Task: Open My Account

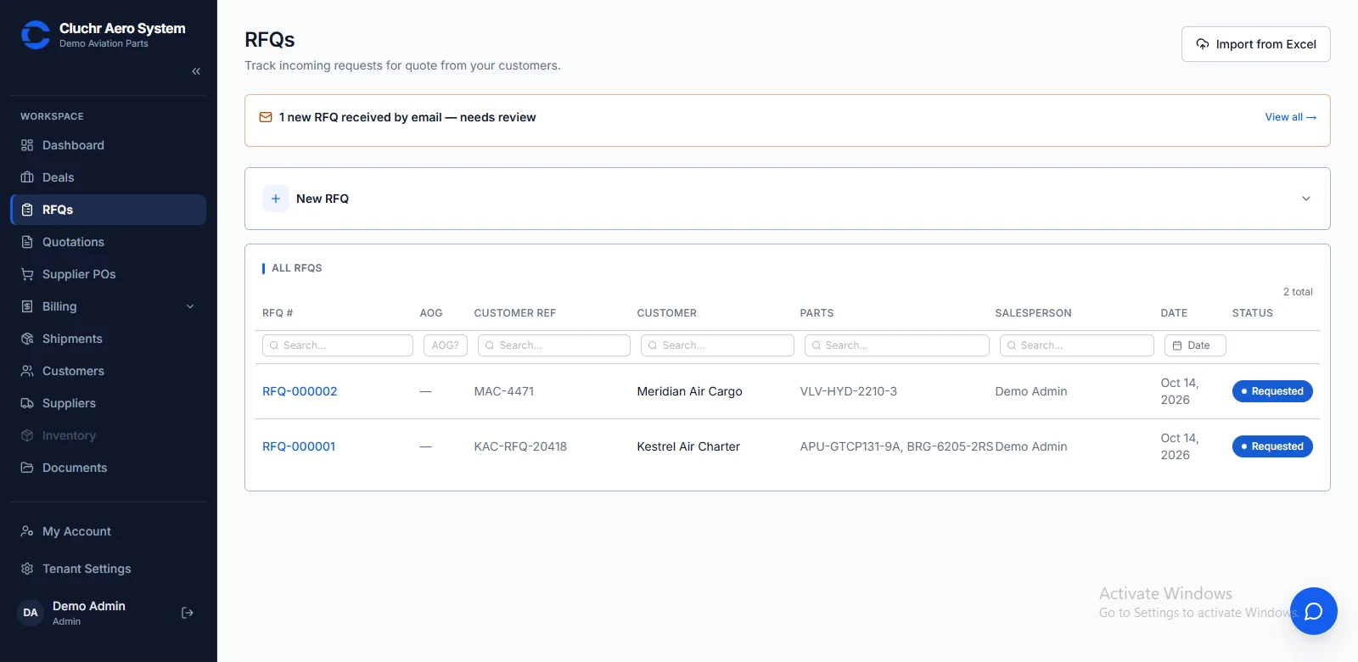Action: coord(108,531)
